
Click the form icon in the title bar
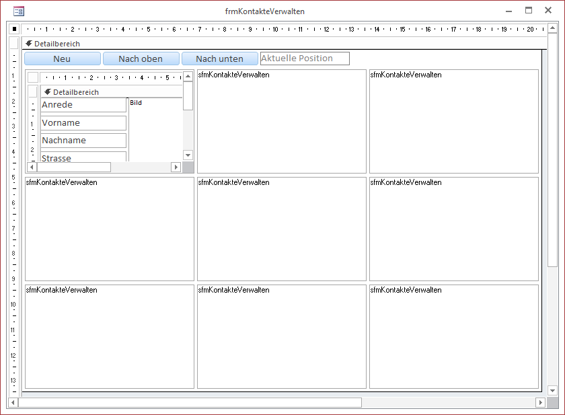[x=20, y=11]
